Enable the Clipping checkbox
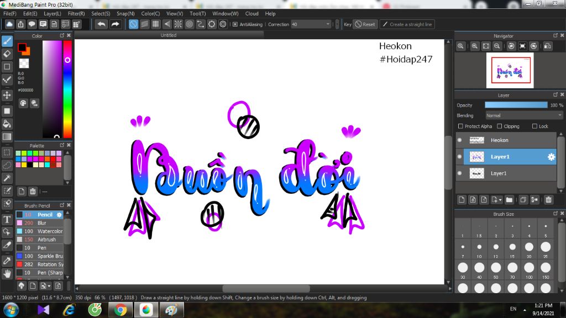Viewport: 566px width, 318px height. click(499, 126)
